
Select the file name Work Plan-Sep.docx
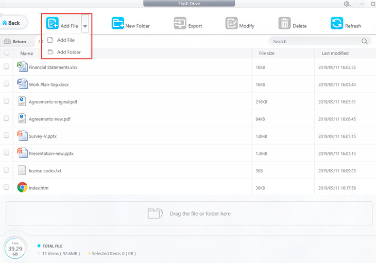49,84
